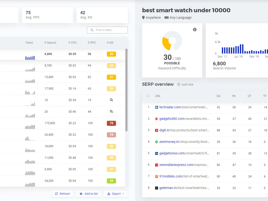268x201 pixels.
Task: Click the search icon in Find in table
Action: coord(92,30)
